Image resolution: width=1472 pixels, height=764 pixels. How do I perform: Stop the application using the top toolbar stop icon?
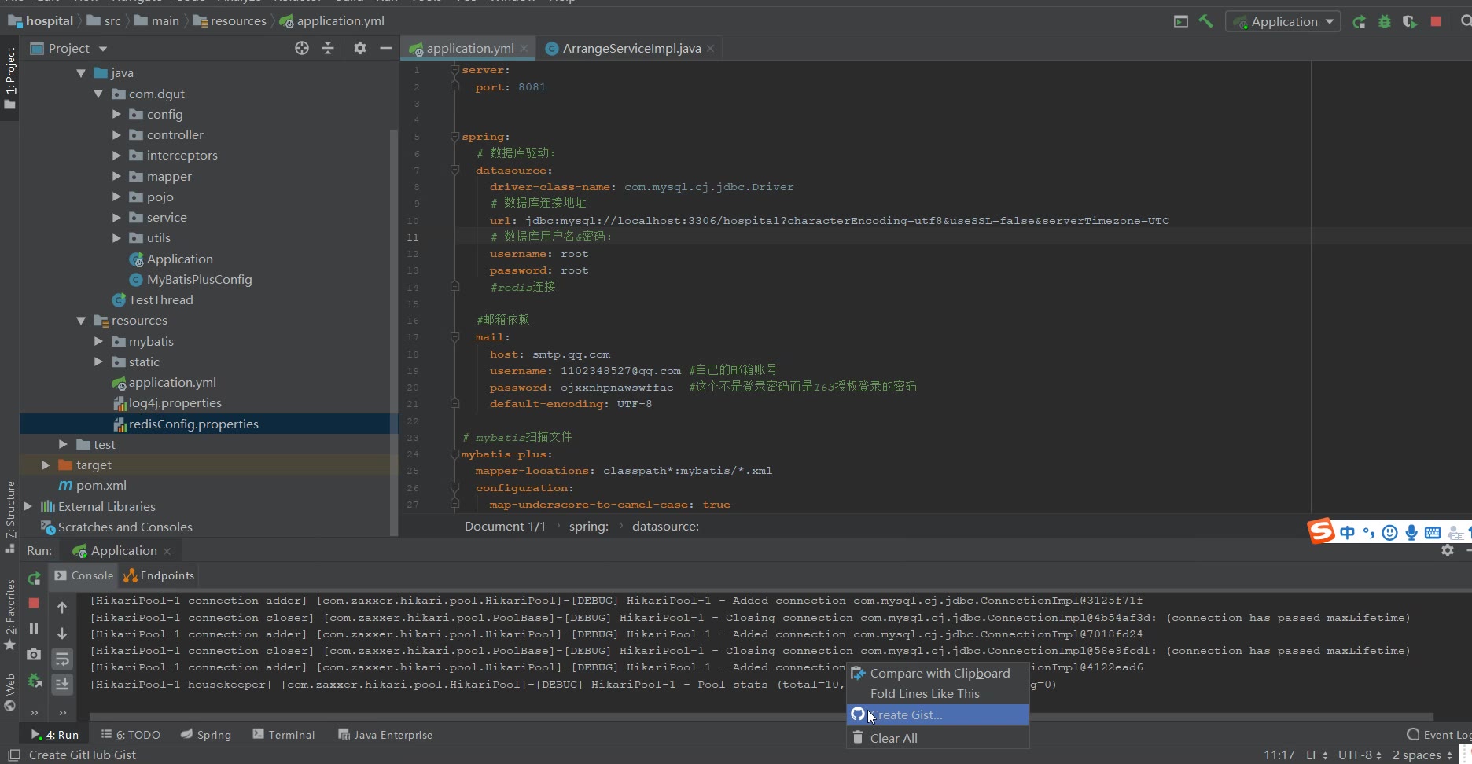click(x=1436, y=21)
